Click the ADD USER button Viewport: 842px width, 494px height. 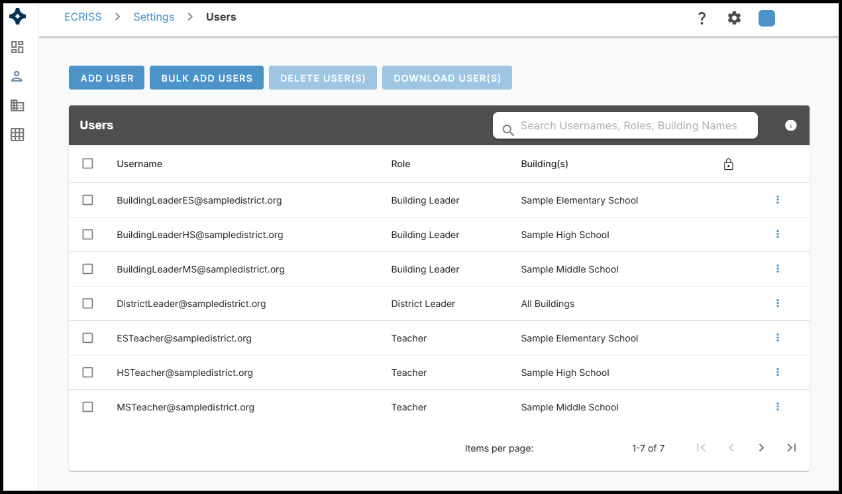click(x=107, y=78)
